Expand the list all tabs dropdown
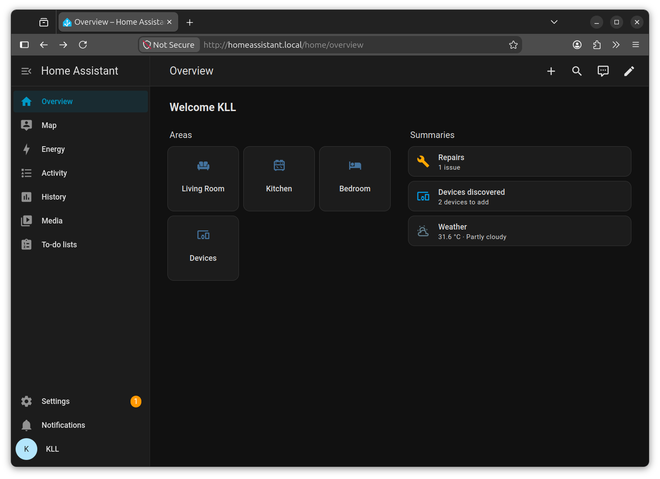Screen dimensions: 660x479 tap(554, 22)
